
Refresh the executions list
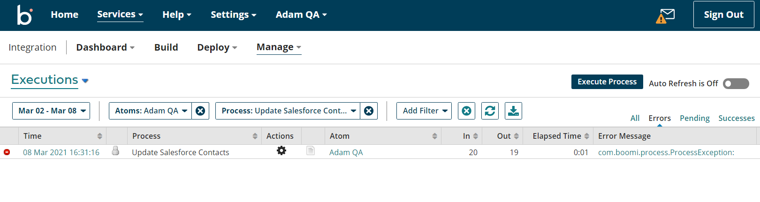pyautogui.click(x=490, y=111)
